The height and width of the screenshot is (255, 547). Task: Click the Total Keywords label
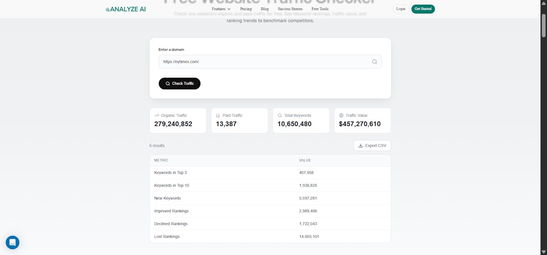[298, 115]
